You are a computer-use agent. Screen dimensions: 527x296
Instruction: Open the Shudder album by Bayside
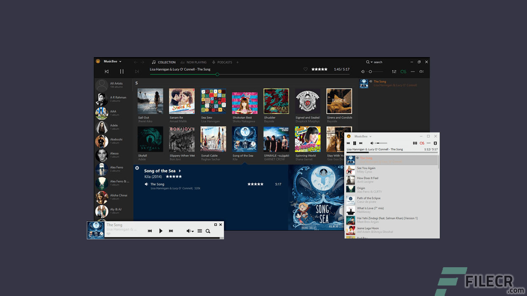tap(276, 101)
